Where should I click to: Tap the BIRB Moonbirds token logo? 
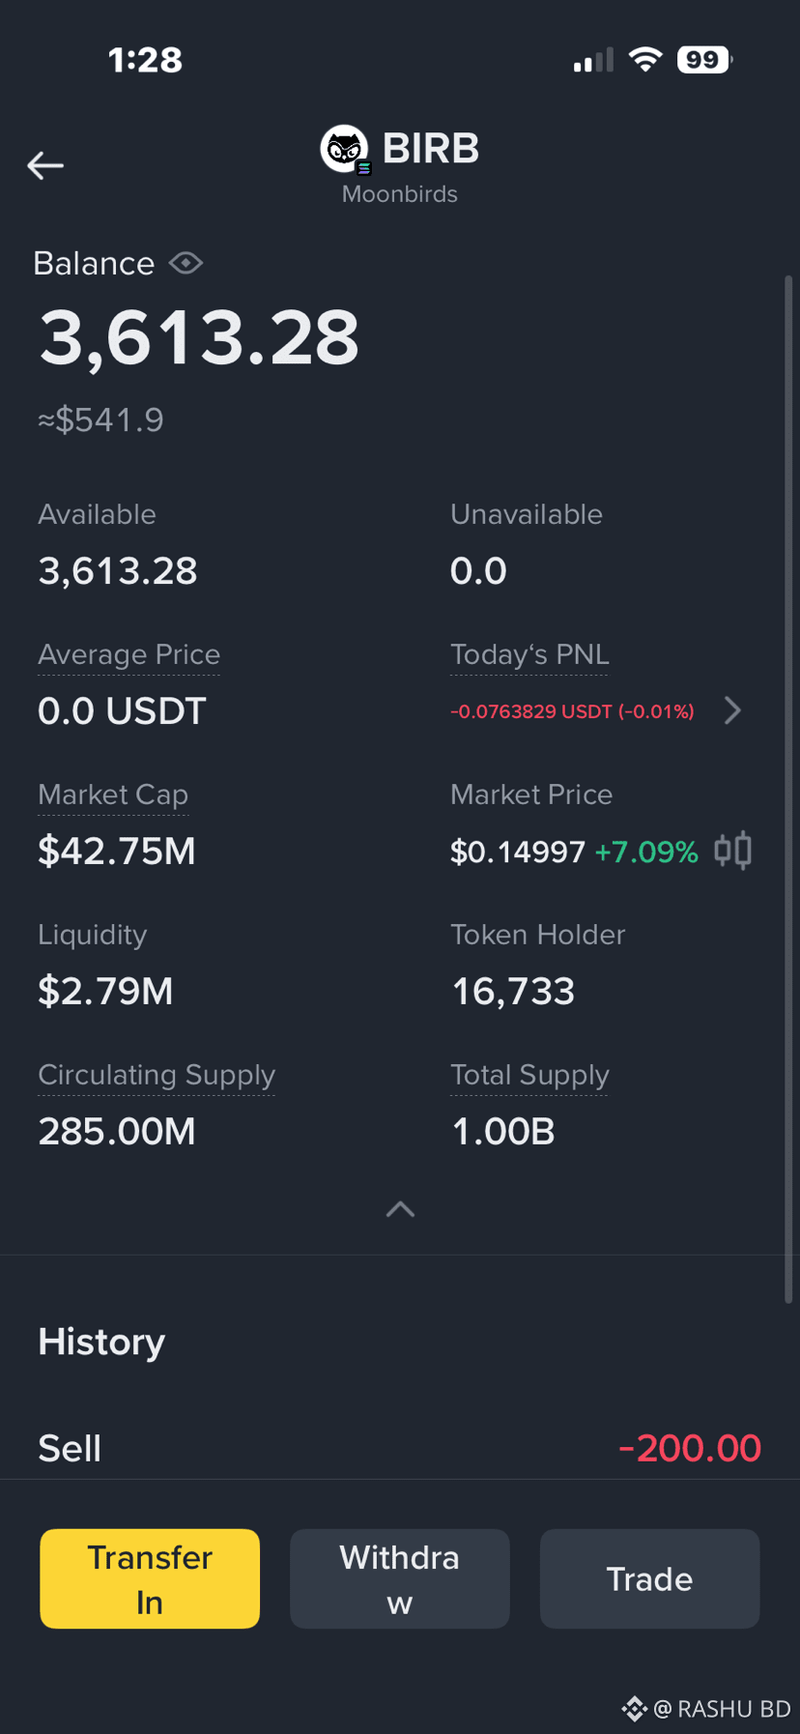345,150
